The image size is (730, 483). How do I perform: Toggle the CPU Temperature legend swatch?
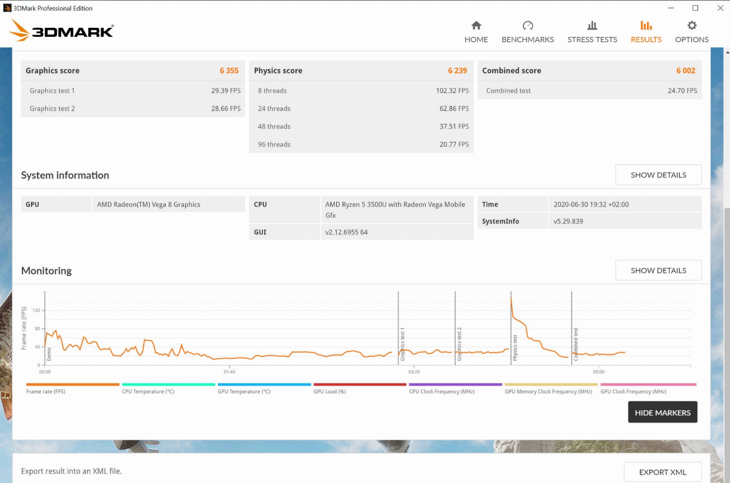168,385
